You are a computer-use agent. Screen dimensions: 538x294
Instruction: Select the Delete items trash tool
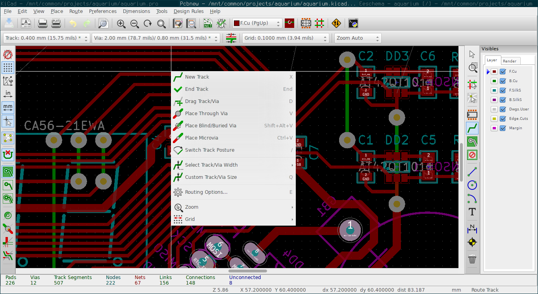[472, 259]
